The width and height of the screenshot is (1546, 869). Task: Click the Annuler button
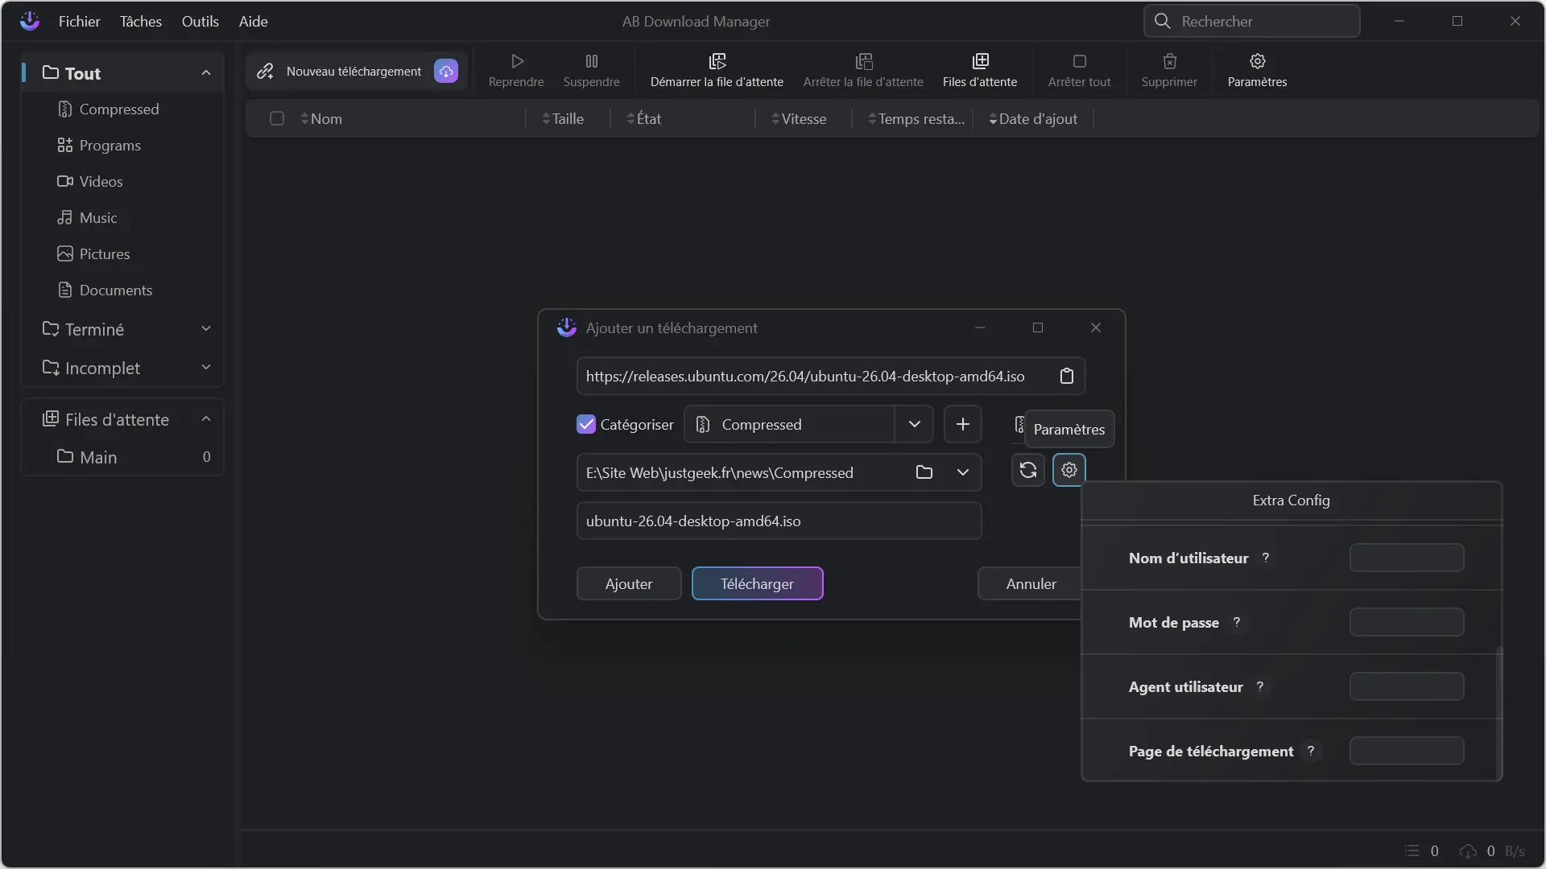pos(1031,583)
